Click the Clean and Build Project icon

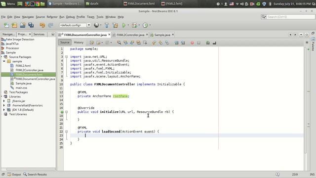(115, 25)
